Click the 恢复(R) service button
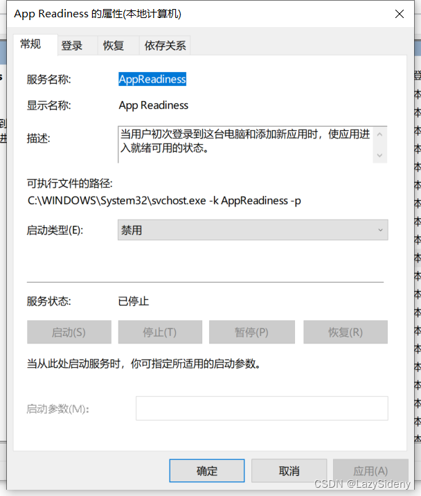This screenshot has width=421, height=496. 346,332
